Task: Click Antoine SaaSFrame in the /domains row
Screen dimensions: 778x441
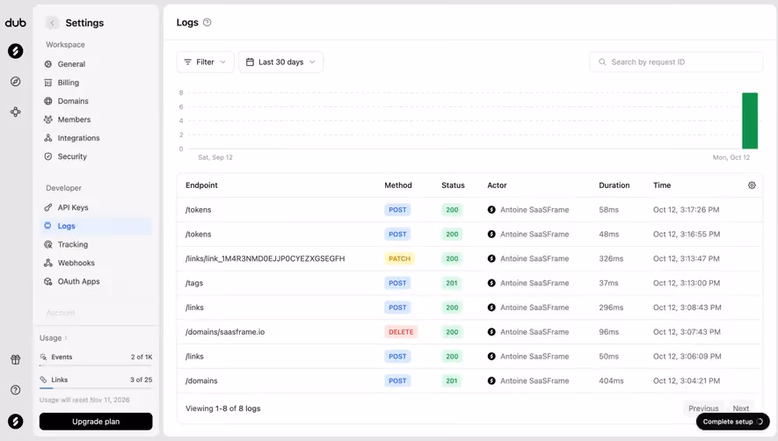Action: click(x=534, y=381)
